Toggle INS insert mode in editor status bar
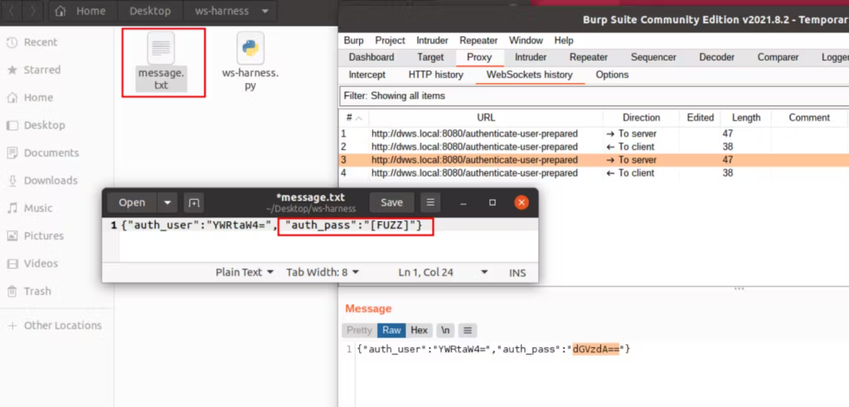This screenshot has width=849, height=407. (x=517, y=273)
